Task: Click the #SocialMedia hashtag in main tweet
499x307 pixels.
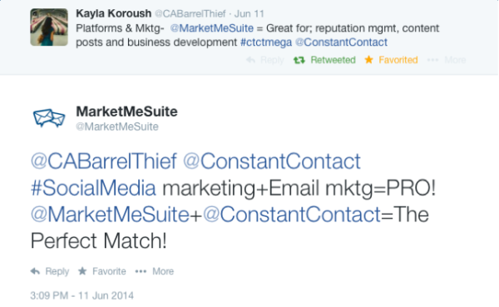Action: (x=93, y=188)
